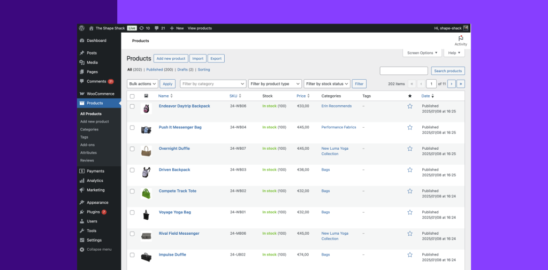Open the Filter by stock status dropdown
548x270 pixels.
tap(327, 84)
